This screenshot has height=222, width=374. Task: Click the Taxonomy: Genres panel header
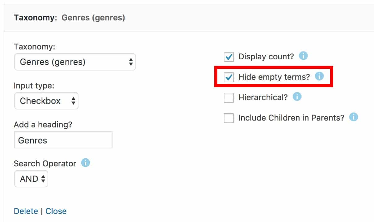point(68,18)
